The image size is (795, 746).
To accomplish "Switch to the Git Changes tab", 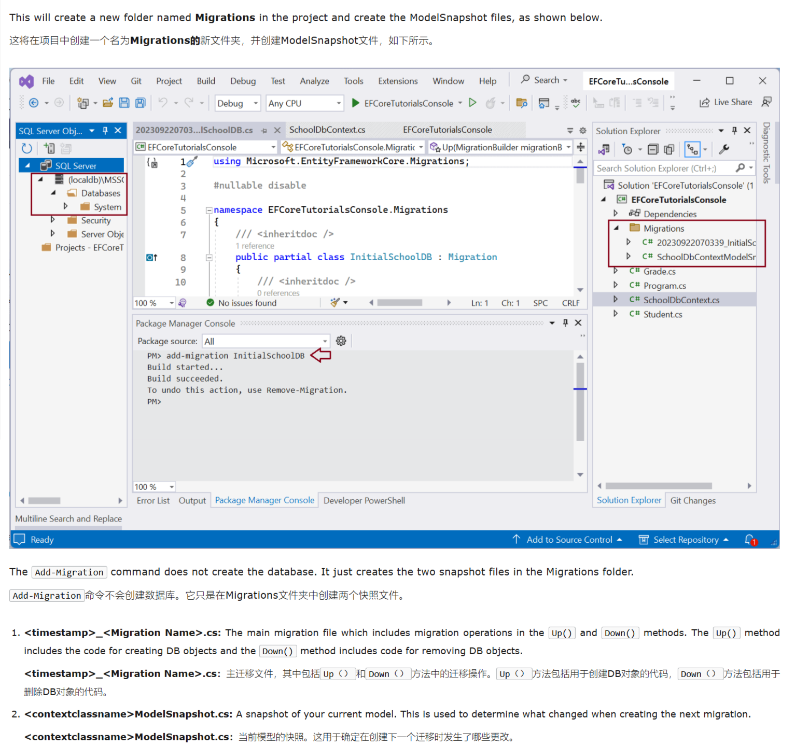I will 693,500.
